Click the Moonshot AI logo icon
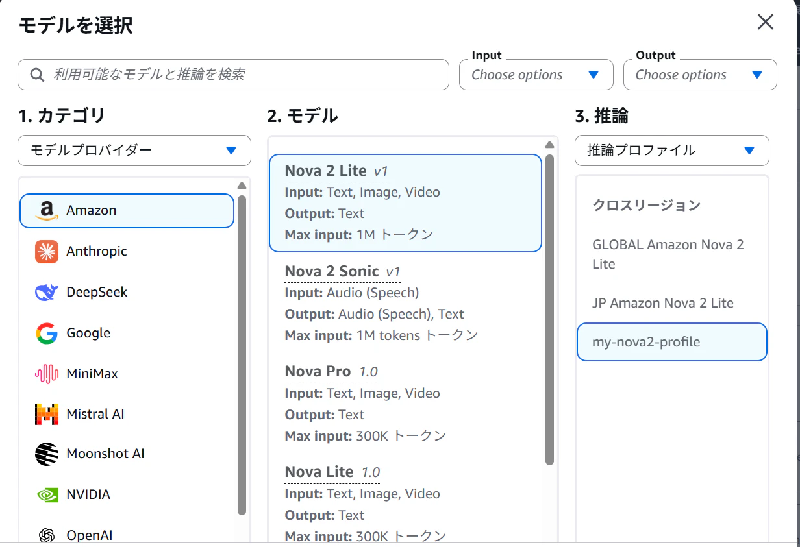Image resolution: width=800 pixels, height=547 pixels. [47, 454]
